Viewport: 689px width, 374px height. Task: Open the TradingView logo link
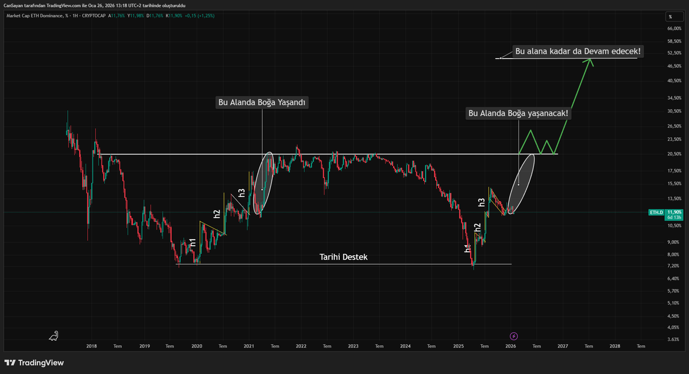[34, 363]
